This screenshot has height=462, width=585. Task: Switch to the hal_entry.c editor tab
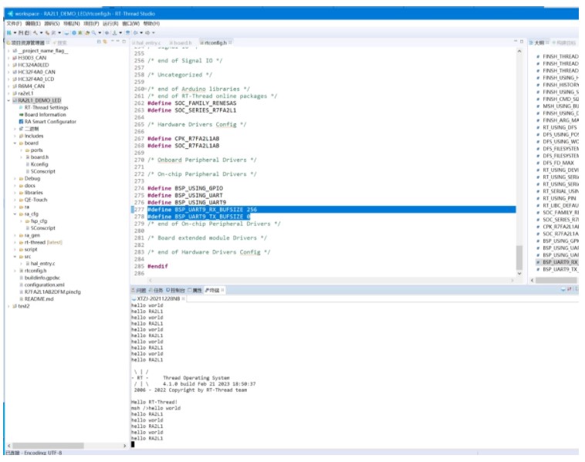tap(148, 43)
